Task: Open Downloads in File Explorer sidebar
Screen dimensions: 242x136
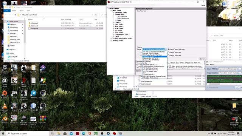Action: tap(14, 28)
